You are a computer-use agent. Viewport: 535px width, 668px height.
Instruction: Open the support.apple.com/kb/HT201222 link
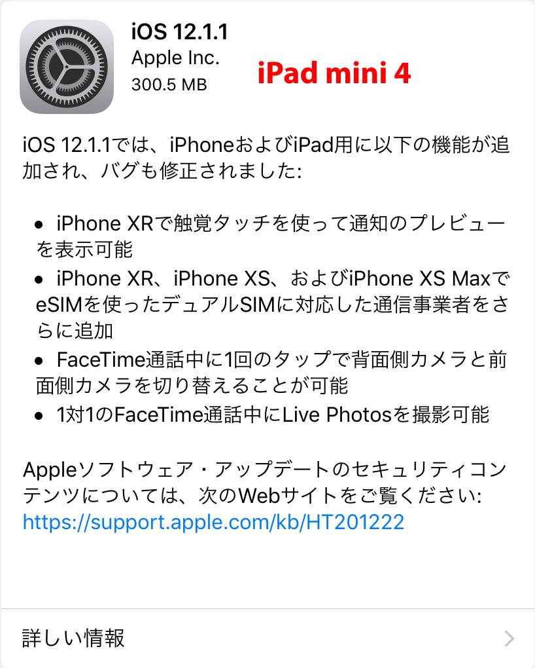[x=213, y=522]
